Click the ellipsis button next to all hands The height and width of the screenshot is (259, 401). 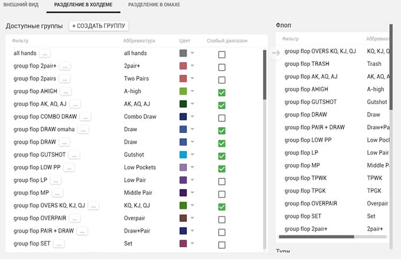[45, 54]
